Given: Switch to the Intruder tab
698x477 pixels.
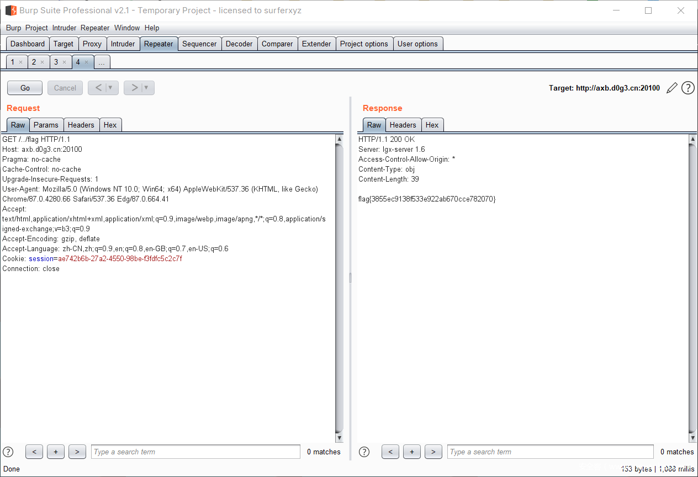Looking at the screenshot, I should pos(123,44).
